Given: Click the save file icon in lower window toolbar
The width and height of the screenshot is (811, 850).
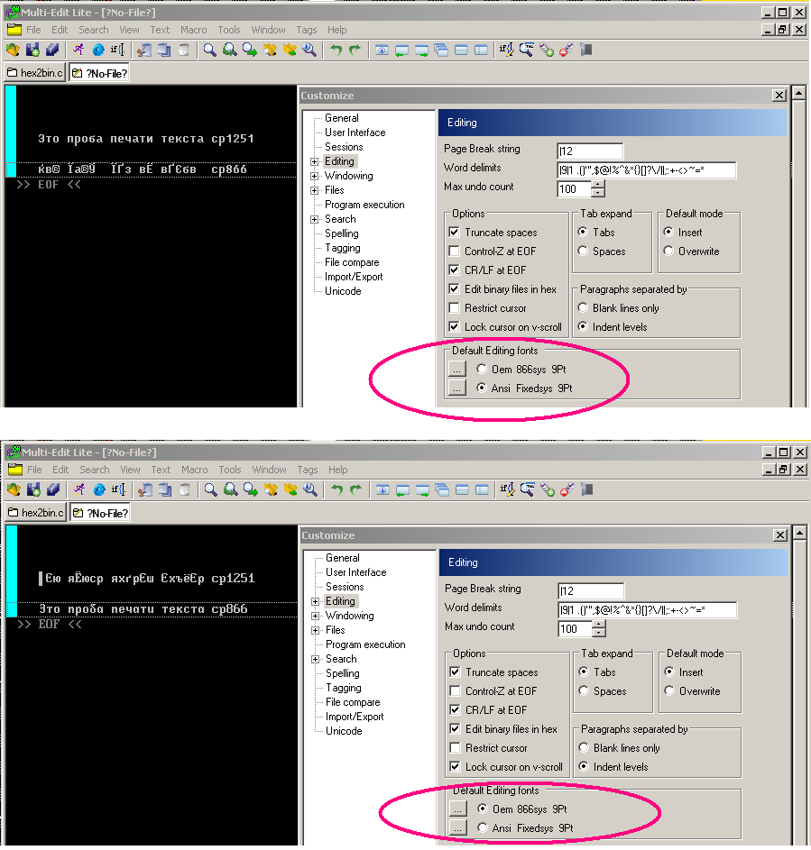Looking at the screenshot, I should tap(34, 490).
